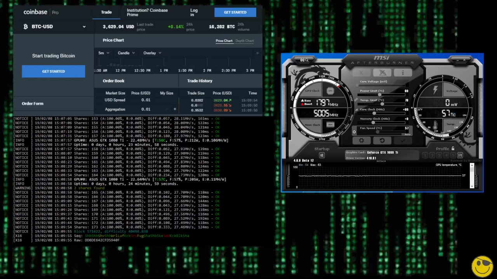Open the Candle chart type dropdown
497x279 pixels.
(126, 53)
